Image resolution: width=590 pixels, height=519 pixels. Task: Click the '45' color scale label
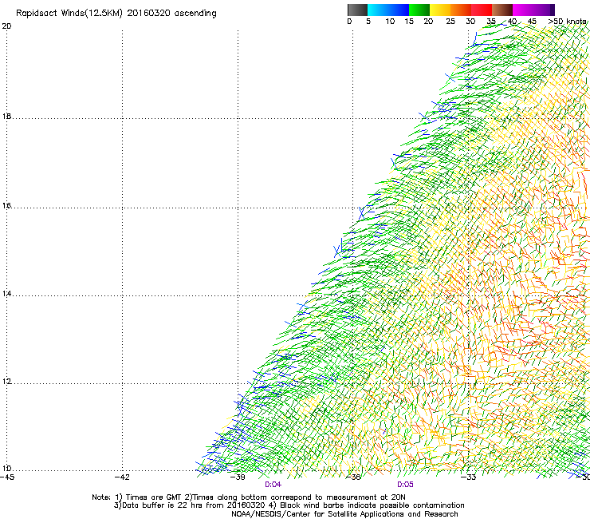click(532, 21)
